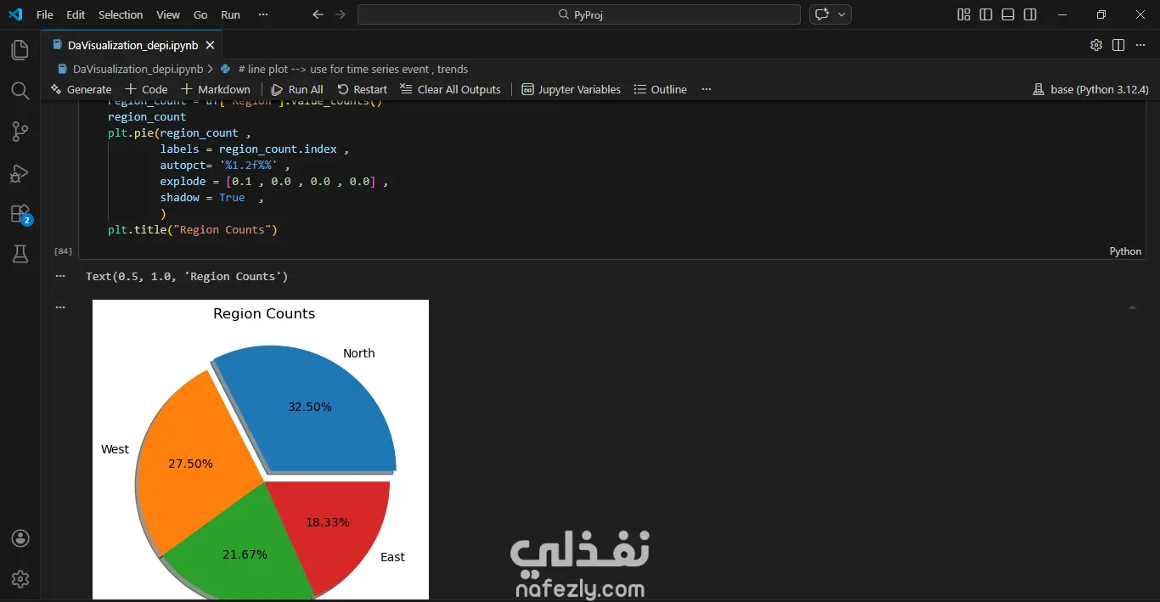Expand the Copilot dropdown chevron
Viewport: 1160px width, 602px height.
click(842, 14)
